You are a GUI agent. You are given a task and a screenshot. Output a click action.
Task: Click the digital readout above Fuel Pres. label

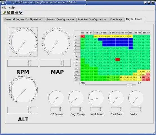pyautogui.click(x=116, y=109)
